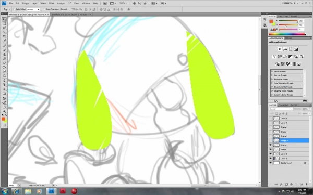Click the foreground color swatch in toolbox
Screen dimensions: 313x195
[4, 119]
